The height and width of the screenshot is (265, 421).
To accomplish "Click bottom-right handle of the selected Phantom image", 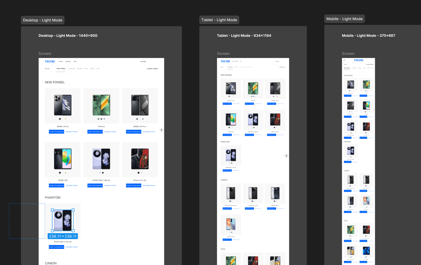I will (73, 231).
